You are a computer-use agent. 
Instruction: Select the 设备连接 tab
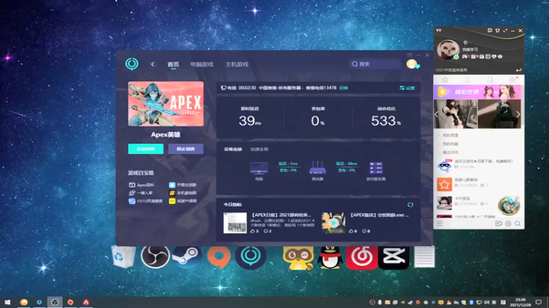[233, 149]
